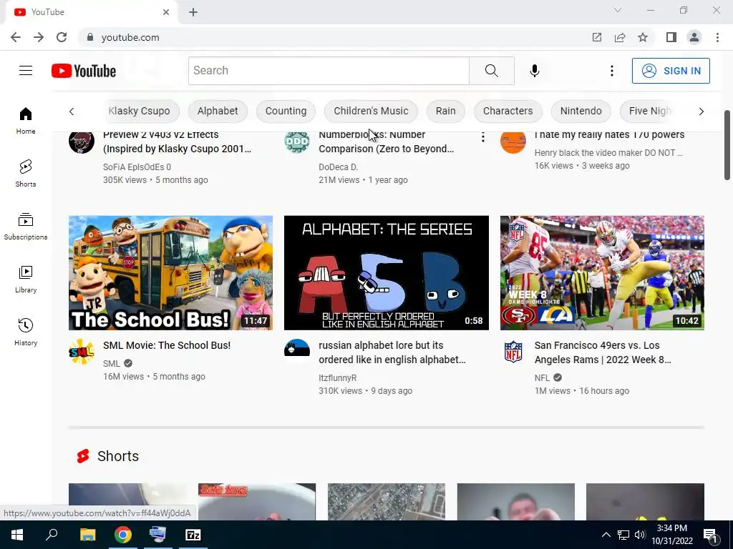This screenshot has height=549, width=733.
Task: Show previous category chips with left chevron
Action: pos(72,111)
